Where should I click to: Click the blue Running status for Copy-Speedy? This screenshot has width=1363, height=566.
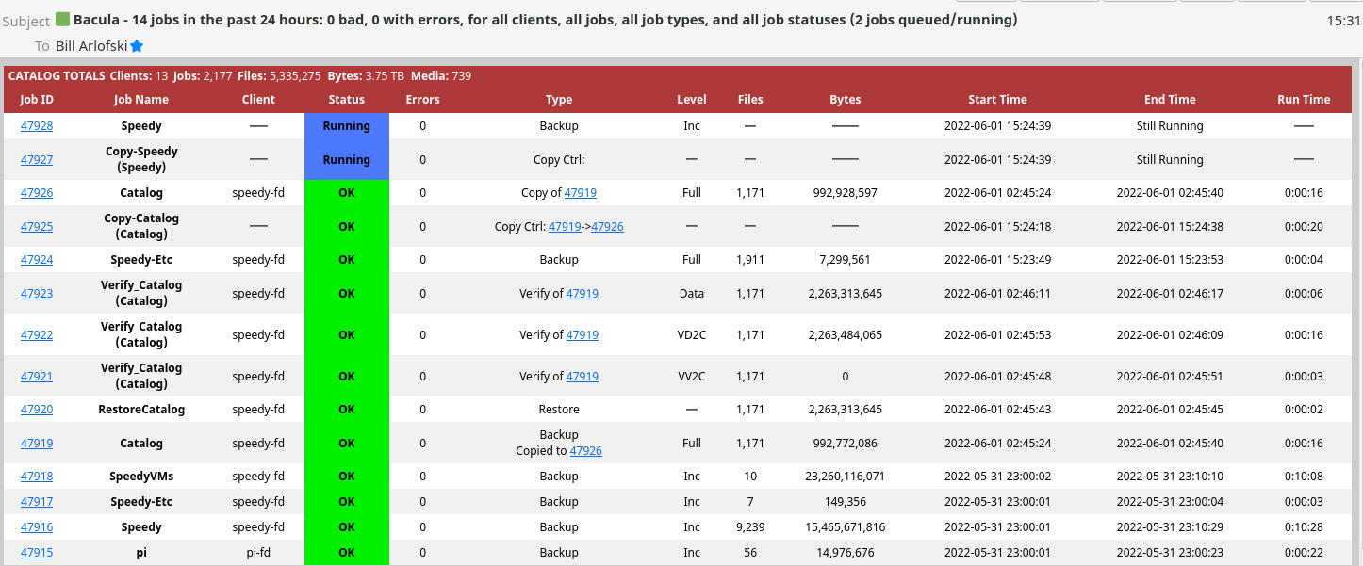point(347,160)
